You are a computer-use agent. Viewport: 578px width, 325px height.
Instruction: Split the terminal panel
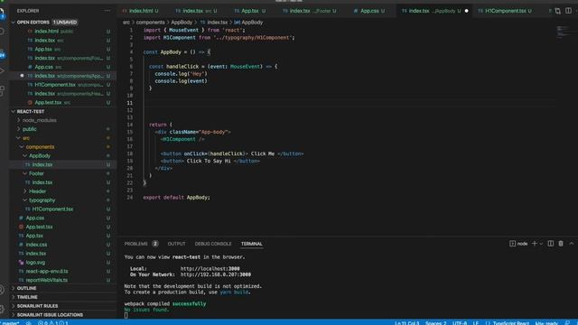[550, 244]
